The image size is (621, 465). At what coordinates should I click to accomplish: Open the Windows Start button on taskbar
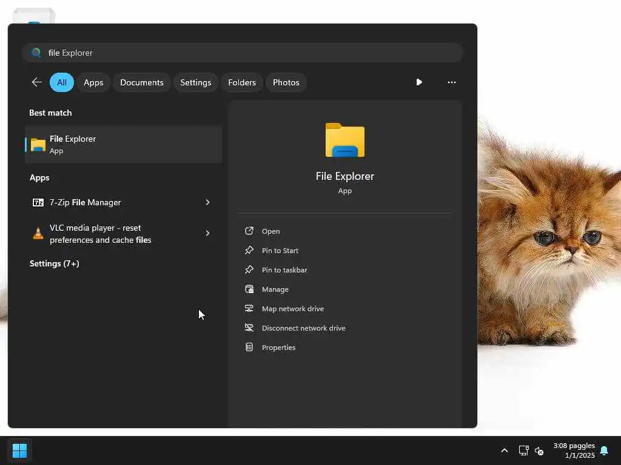19,450
